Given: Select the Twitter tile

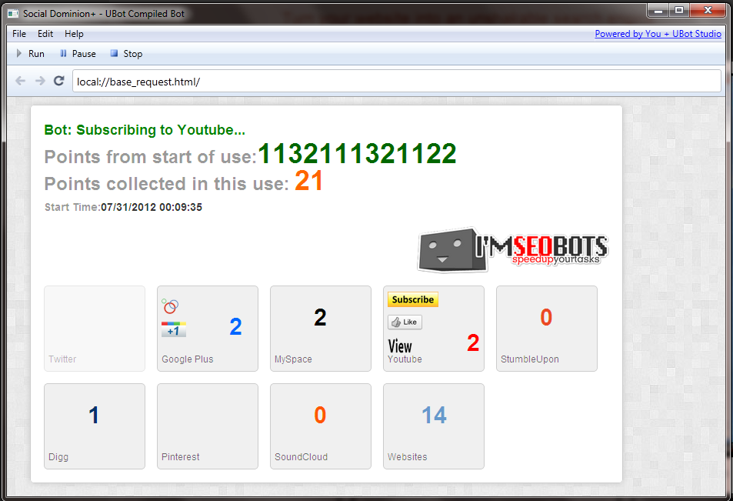Looking at the screenshot, I should coord(95,329).
